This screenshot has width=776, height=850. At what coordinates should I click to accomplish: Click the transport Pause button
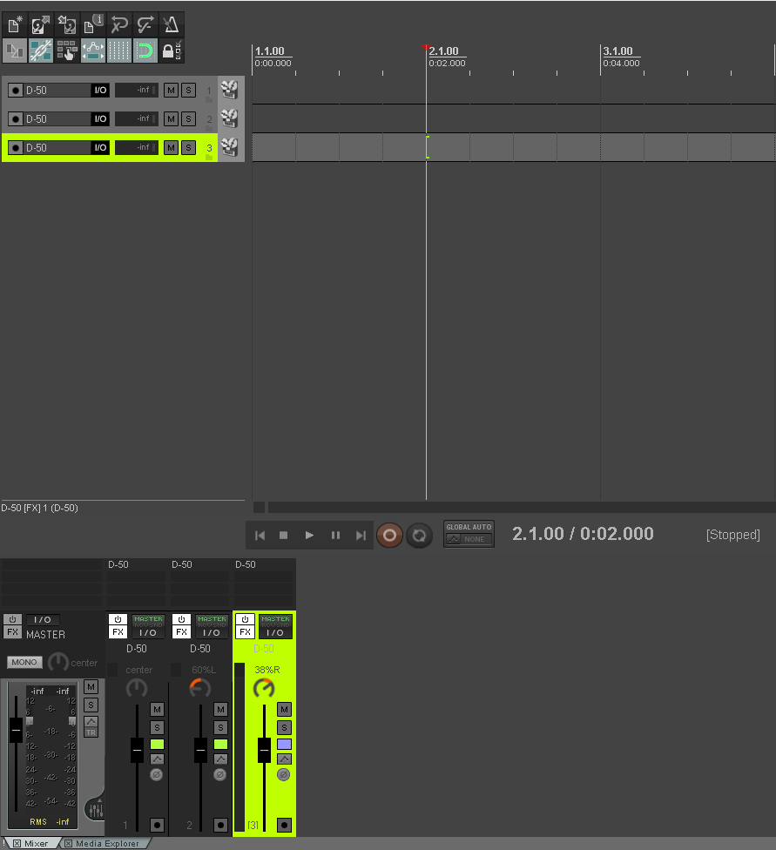coord(335,536)
